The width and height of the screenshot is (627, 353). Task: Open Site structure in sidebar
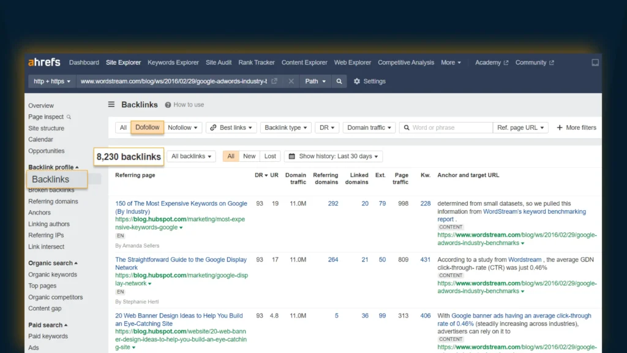[46, 129]
